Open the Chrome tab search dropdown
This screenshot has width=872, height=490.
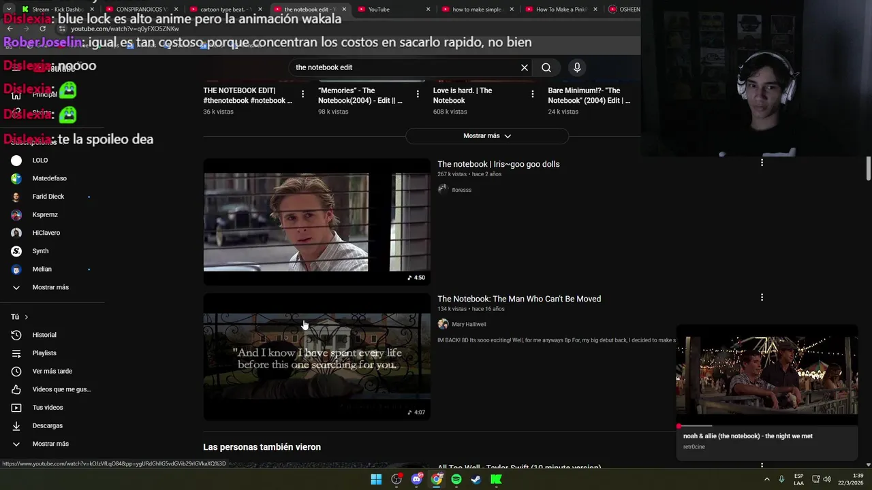[x=9, y=10]
